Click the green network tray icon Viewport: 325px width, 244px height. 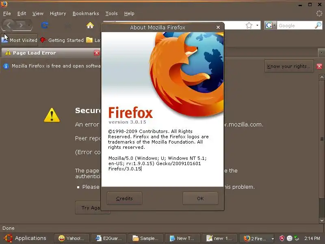point(297,238)
